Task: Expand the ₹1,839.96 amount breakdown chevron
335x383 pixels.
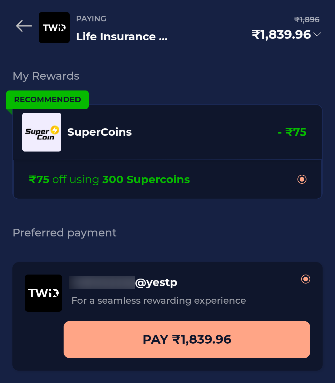Action: point(317,35)
